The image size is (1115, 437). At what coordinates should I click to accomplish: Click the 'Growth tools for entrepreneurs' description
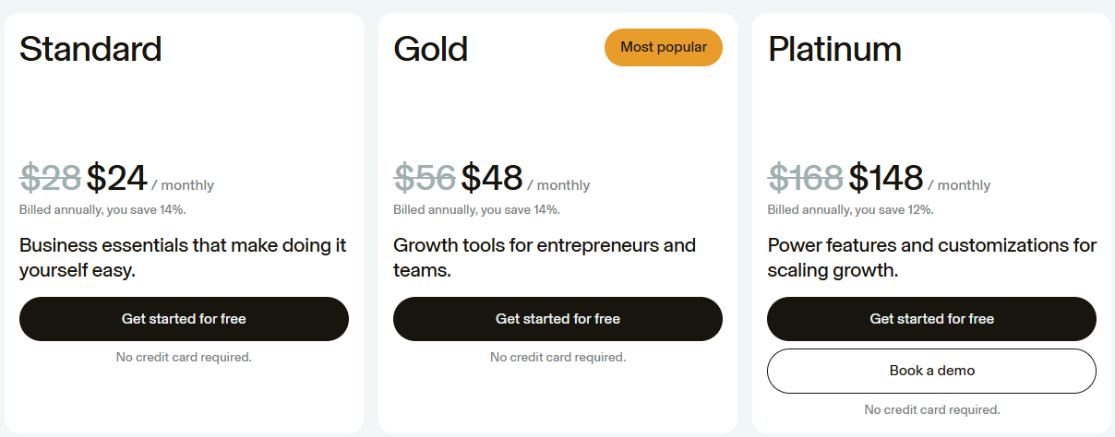pos(545,258)
